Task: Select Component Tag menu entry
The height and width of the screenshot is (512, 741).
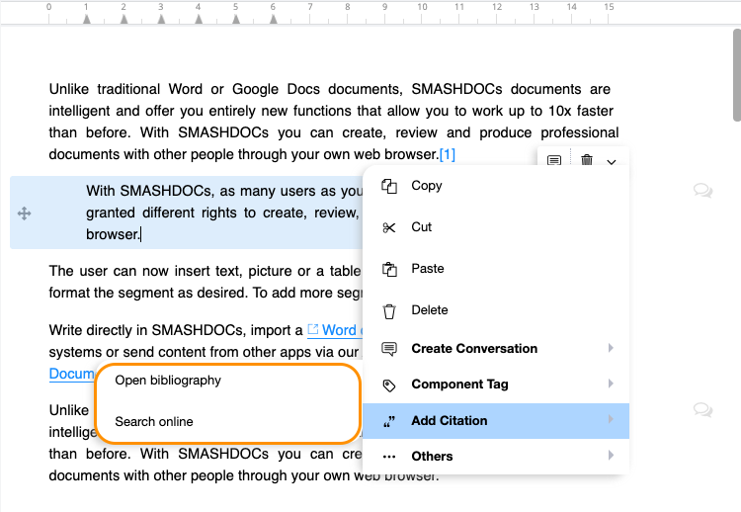Action: pyautogui.click(x=496, y=384)
